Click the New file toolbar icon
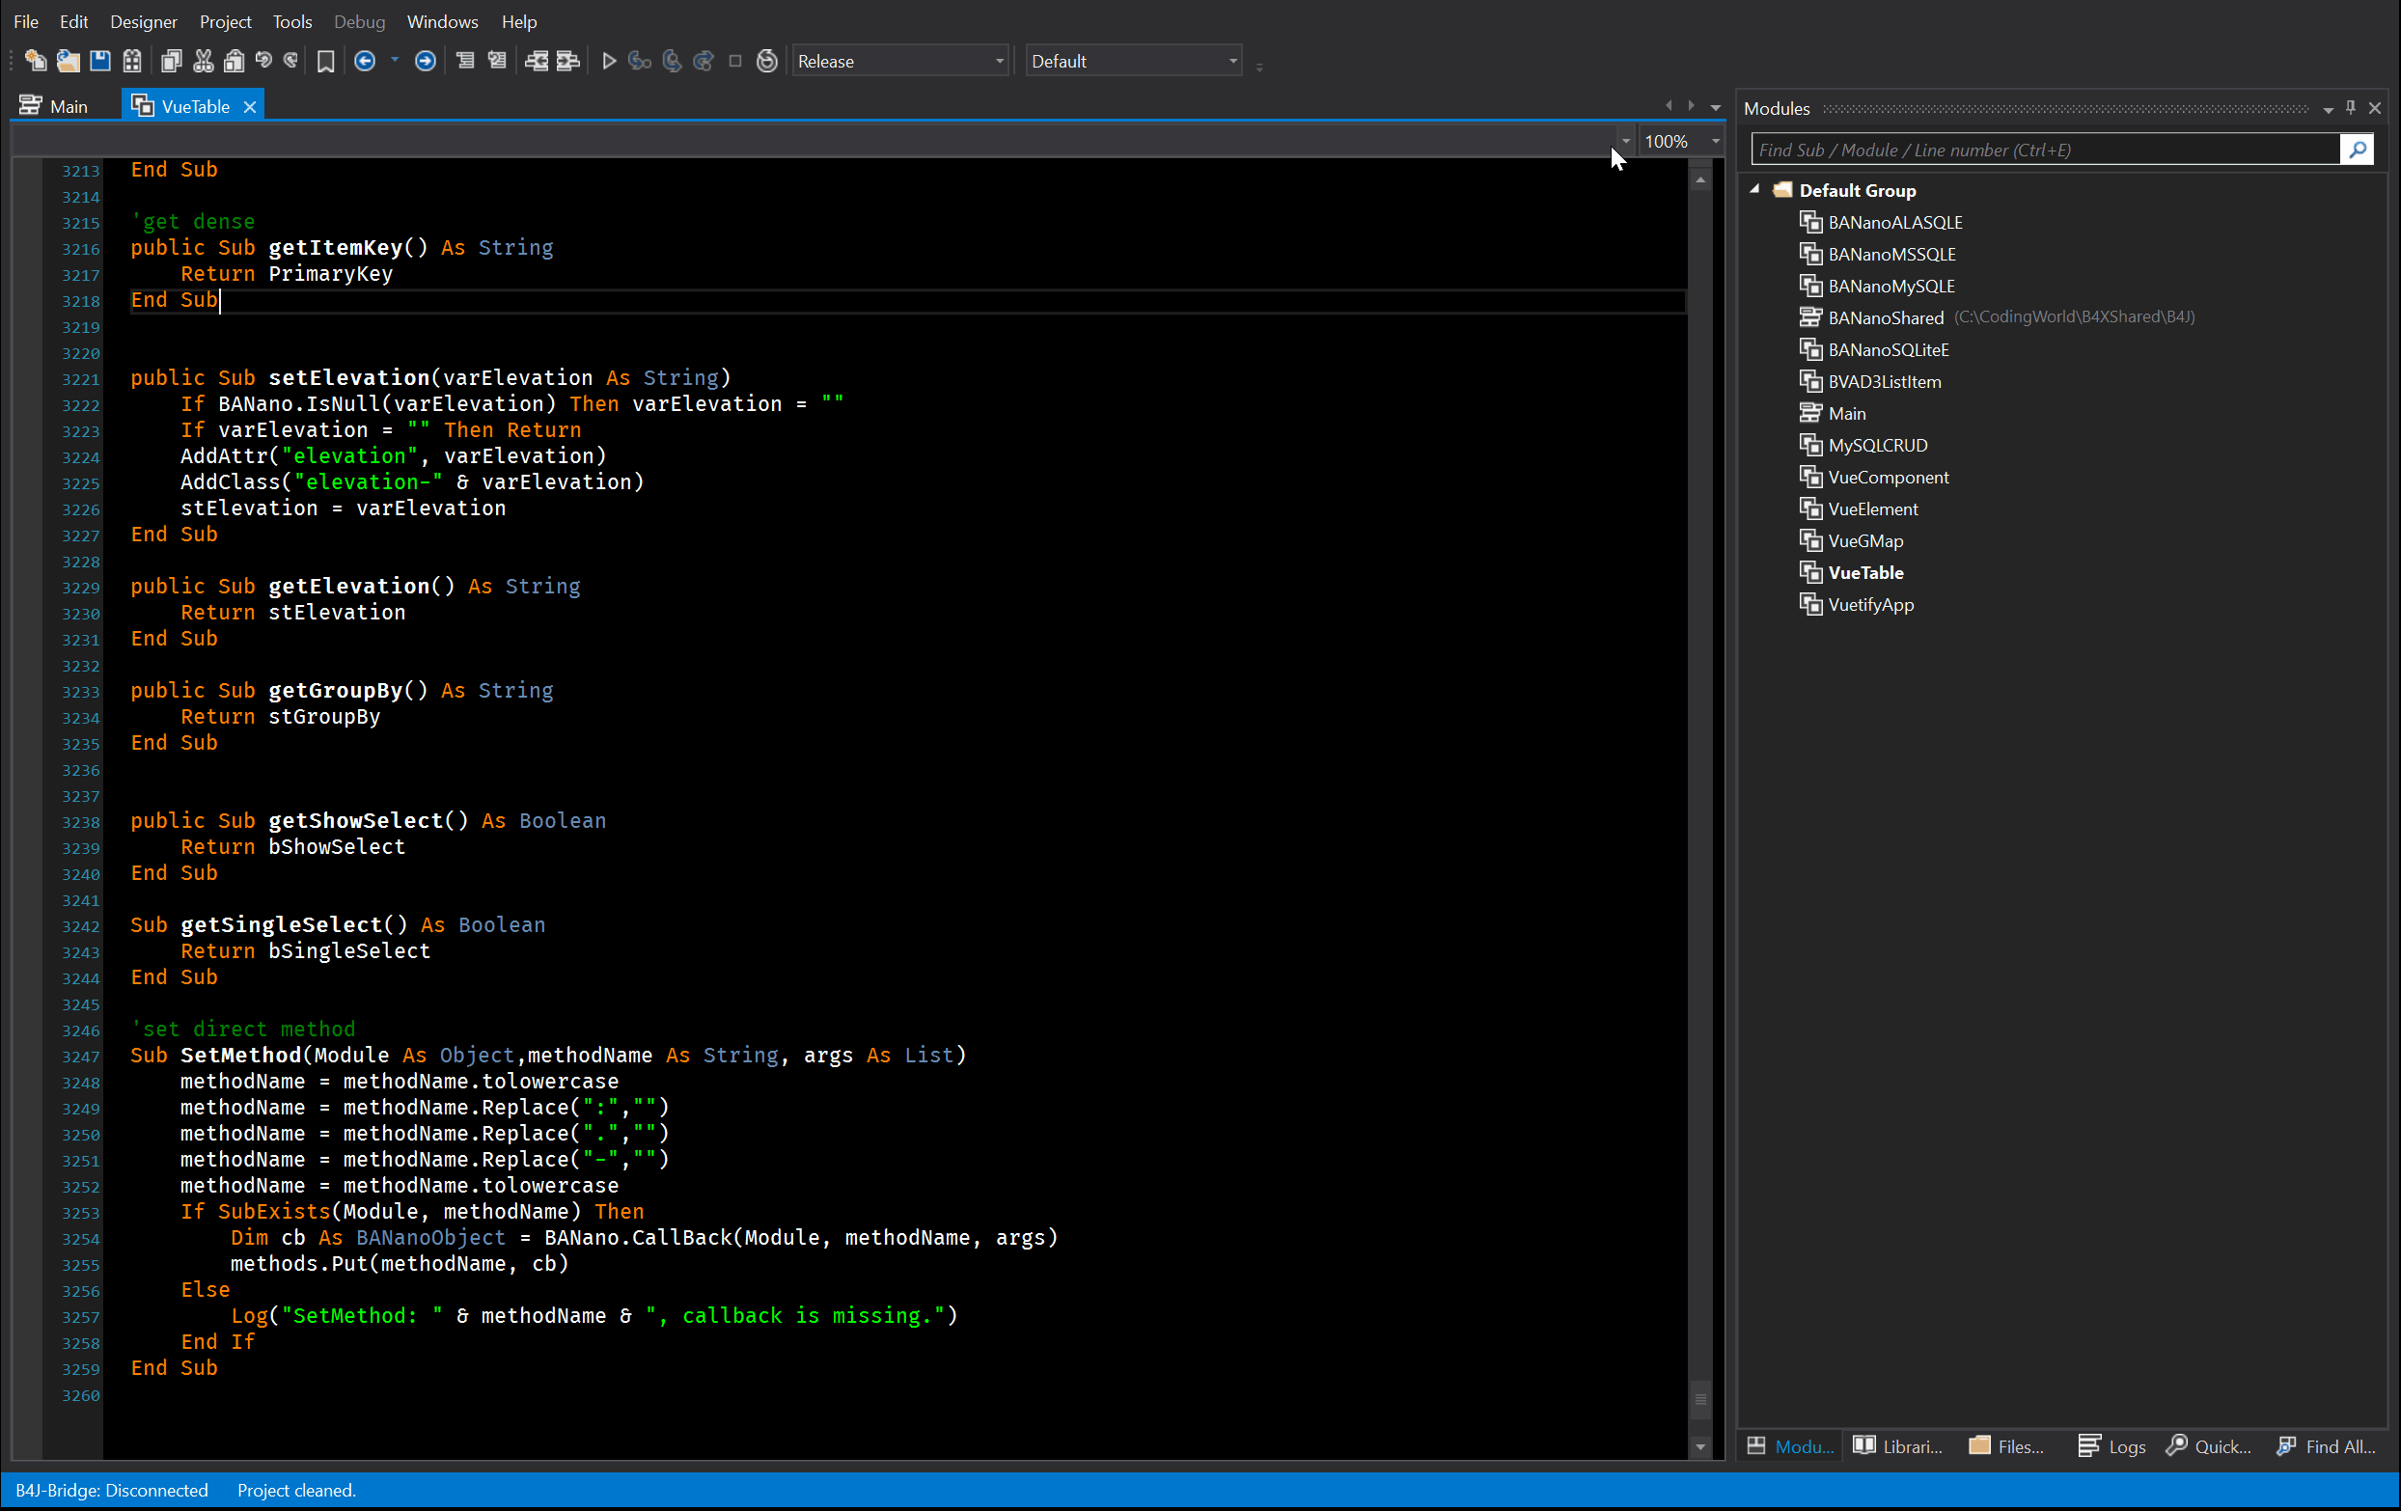Image resolution: width=2401 pixels, height=1511 pixels. point(35,61)
